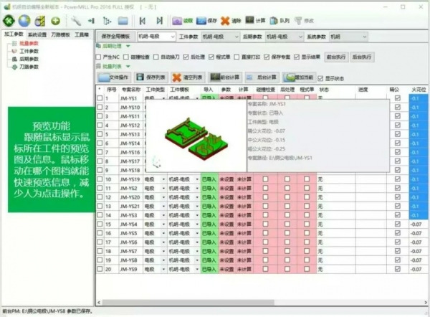
Task: Switch to the 工具箱 tab
Action: (82, 34)
